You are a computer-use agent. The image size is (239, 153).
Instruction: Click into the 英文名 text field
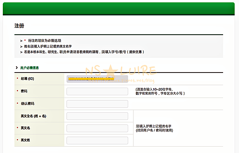coord(97,128)
